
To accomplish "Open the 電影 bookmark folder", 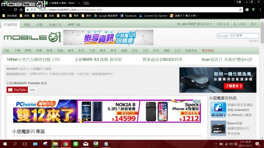I will point(74,16).
